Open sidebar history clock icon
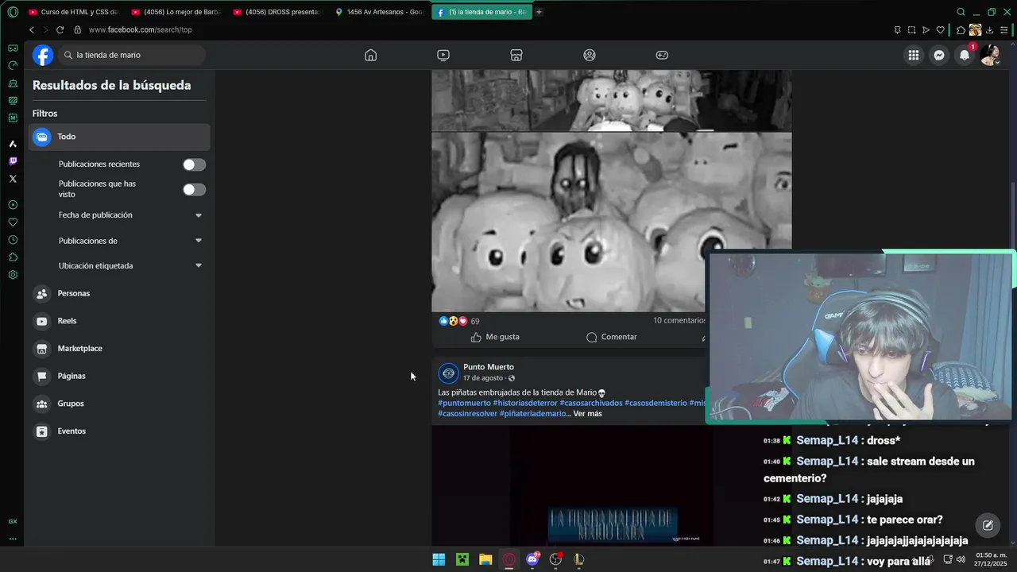The image size is (1017, 572). coord(13,240)
